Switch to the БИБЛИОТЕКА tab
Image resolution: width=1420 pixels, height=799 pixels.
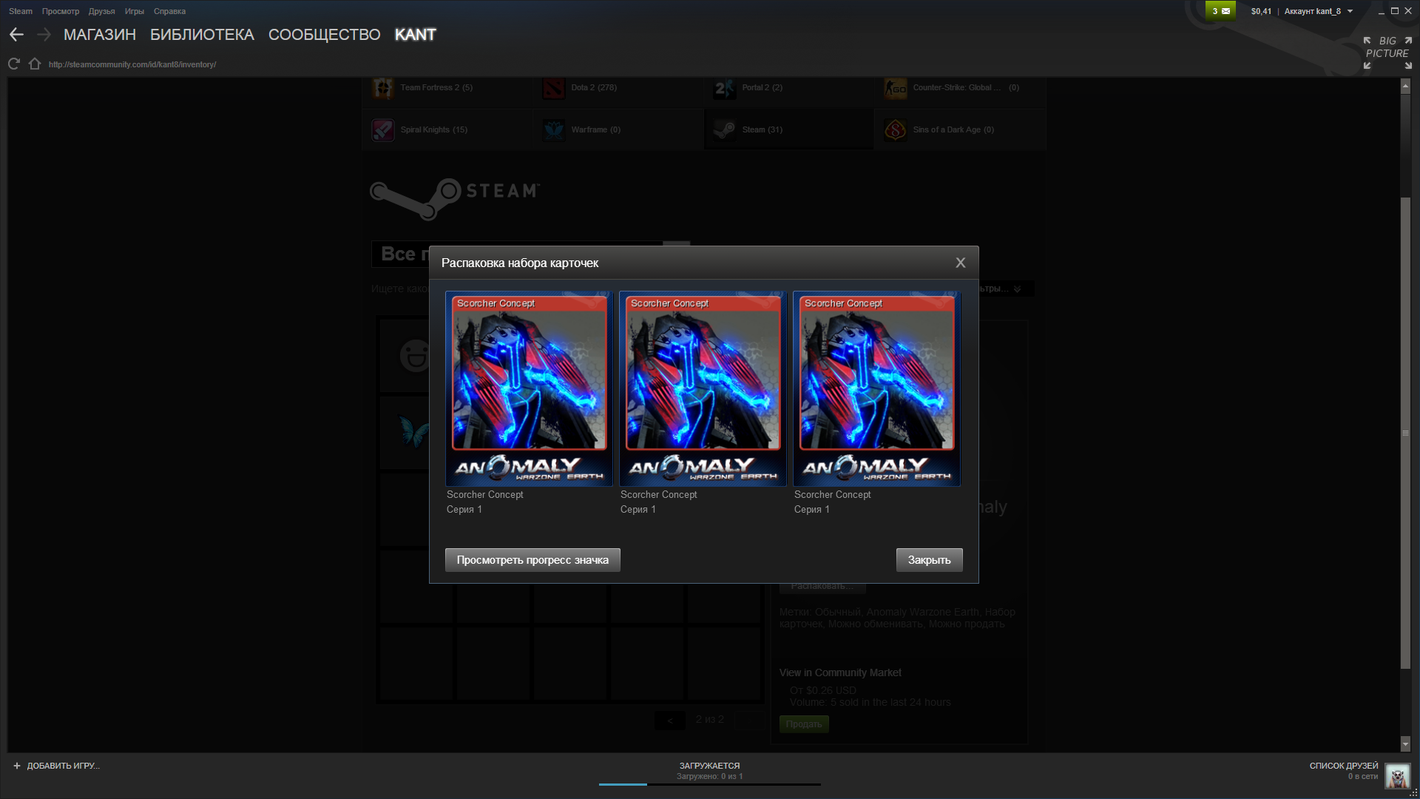[202, 35]
